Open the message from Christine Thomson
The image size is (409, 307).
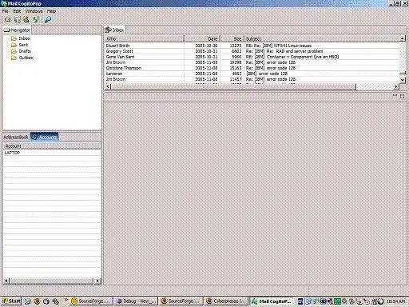(252, 68)
